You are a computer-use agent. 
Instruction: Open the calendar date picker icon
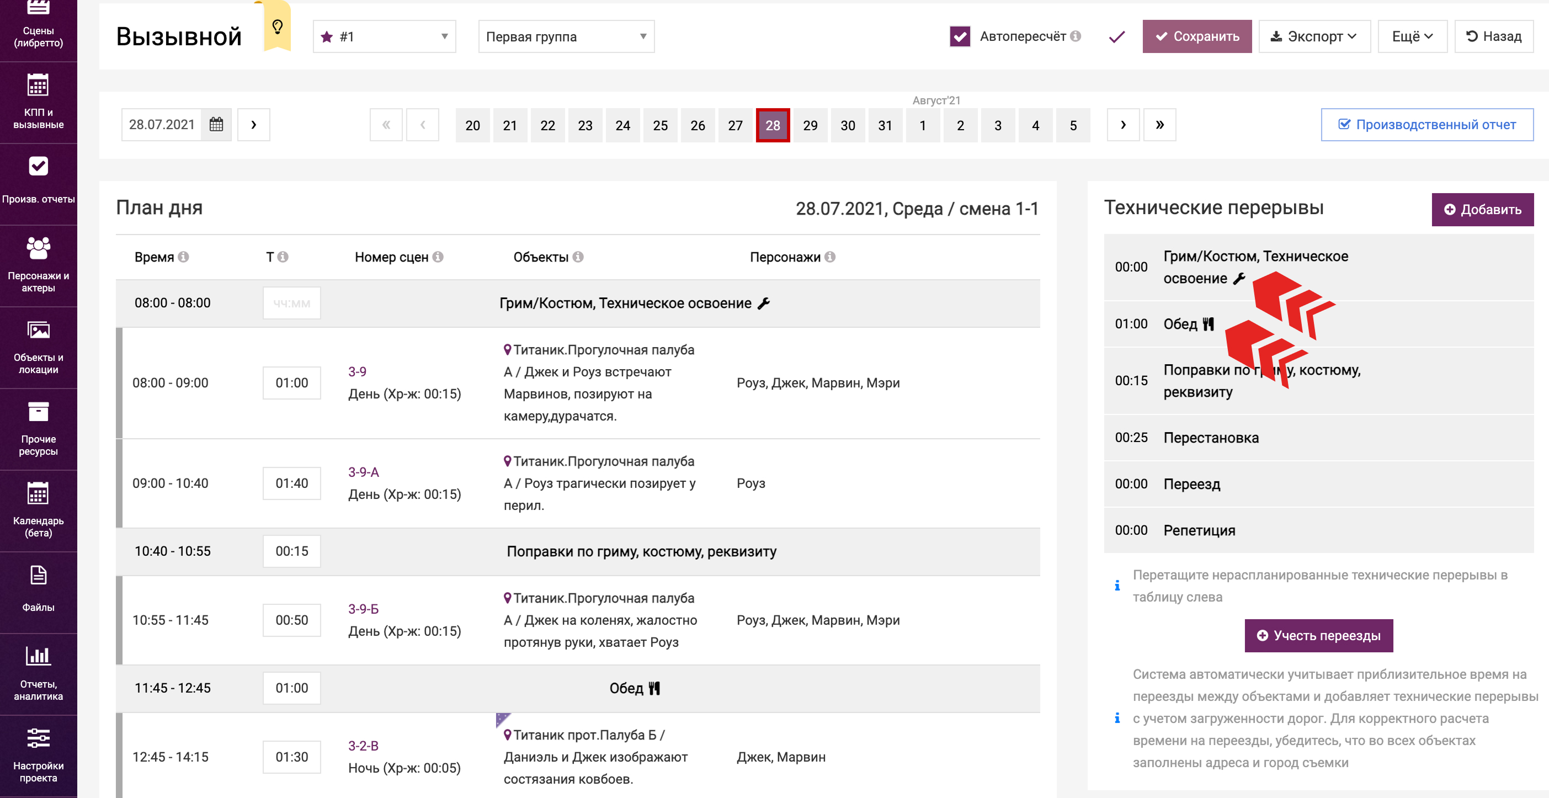[x=216, y=125]
